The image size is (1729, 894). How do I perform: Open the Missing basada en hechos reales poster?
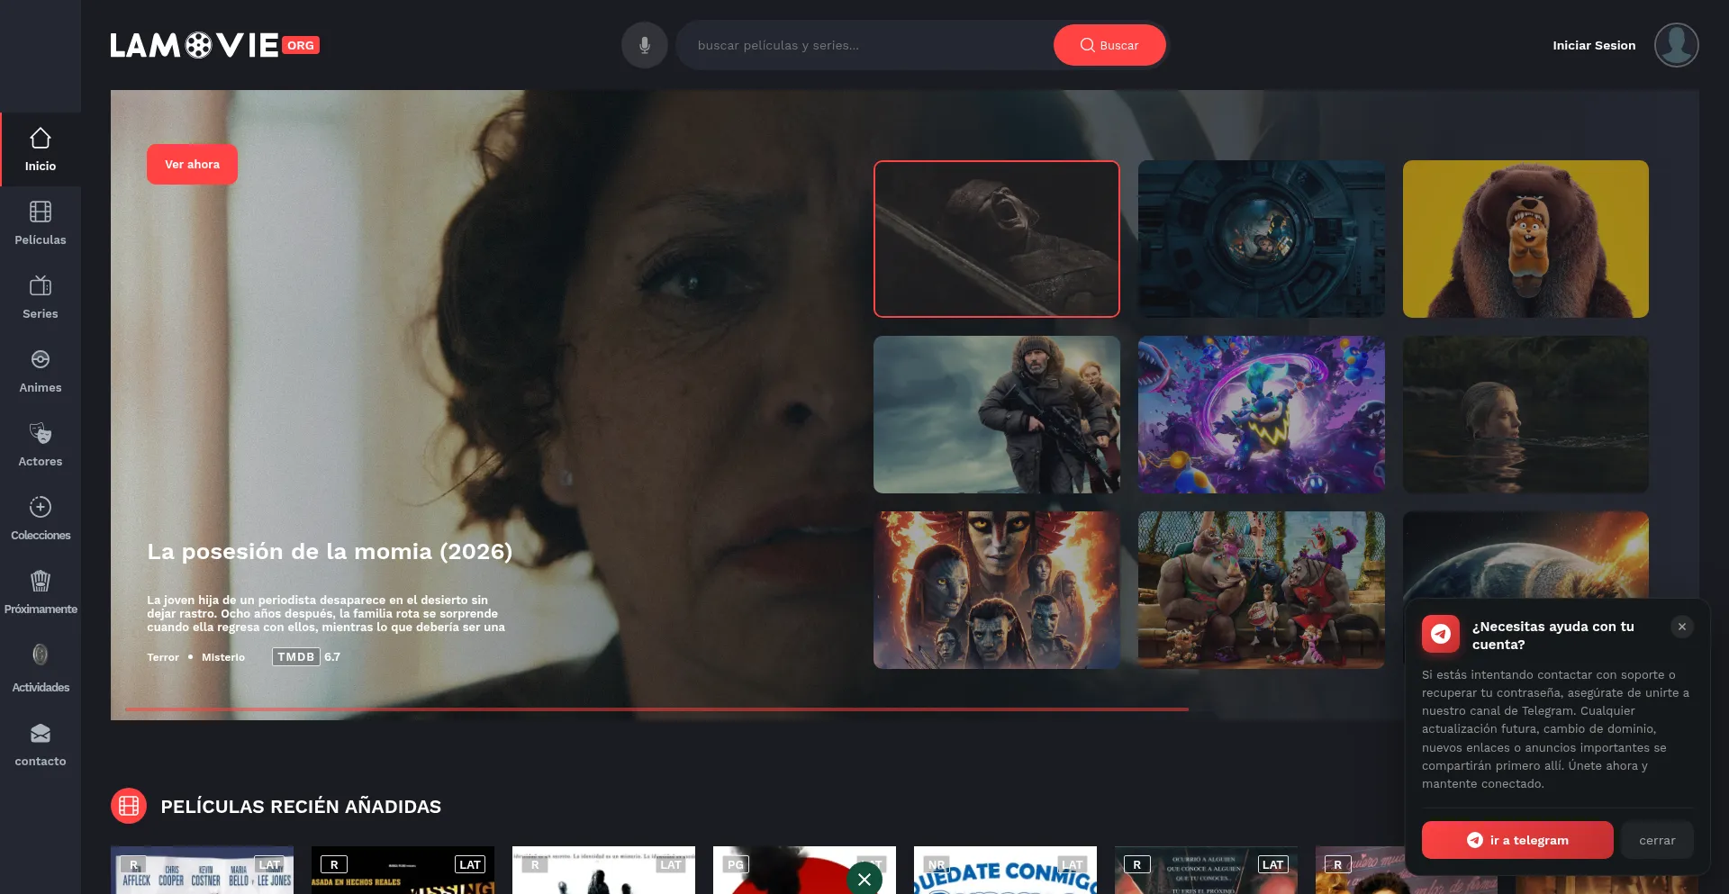pos(403,870)
